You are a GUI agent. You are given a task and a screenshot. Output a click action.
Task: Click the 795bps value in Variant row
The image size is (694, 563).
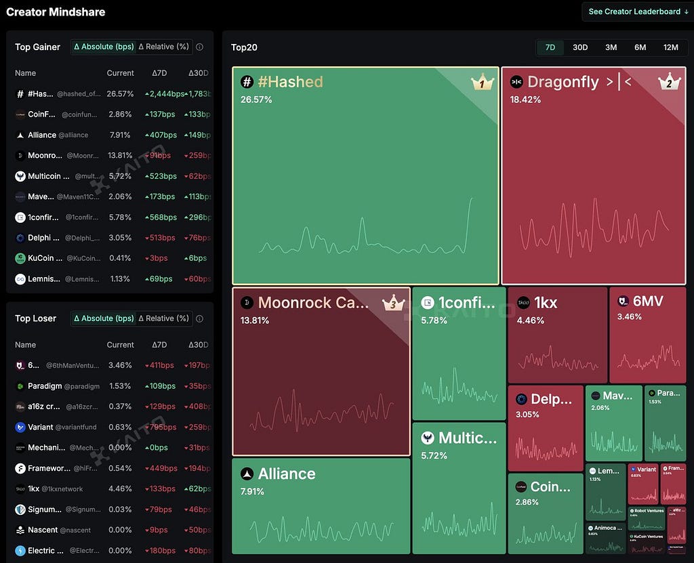click(x=161, y=427)
